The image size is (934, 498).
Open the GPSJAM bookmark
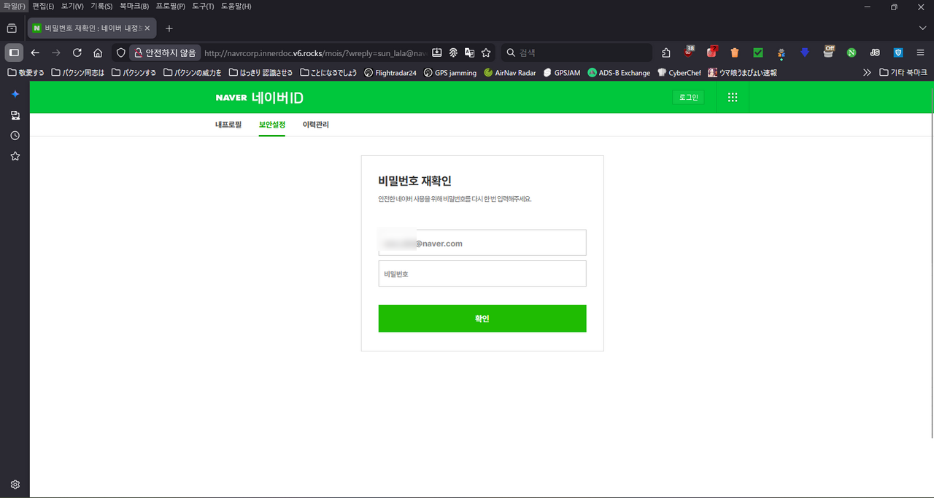tap(561, 73)
